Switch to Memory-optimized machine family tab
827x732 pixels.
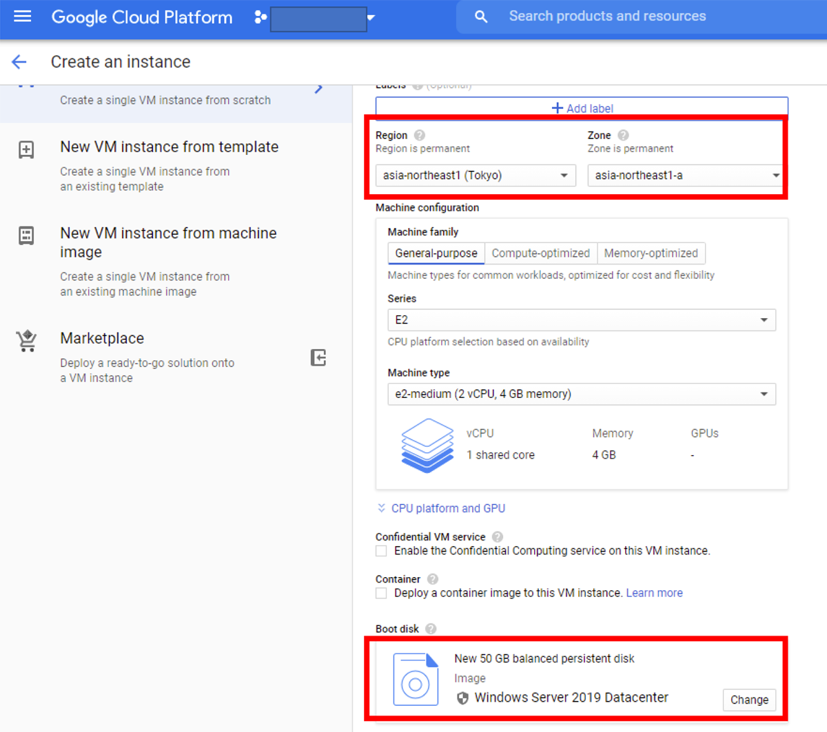651,253
